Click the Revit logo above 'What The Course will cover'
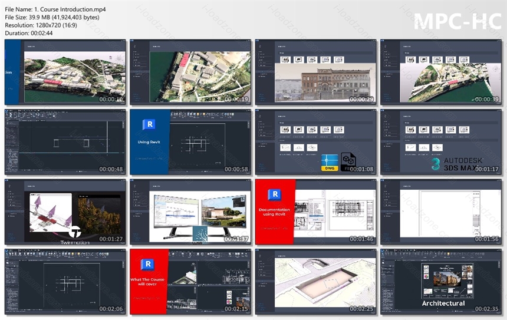The image size is (507, 320). click(x=147, y=265)
